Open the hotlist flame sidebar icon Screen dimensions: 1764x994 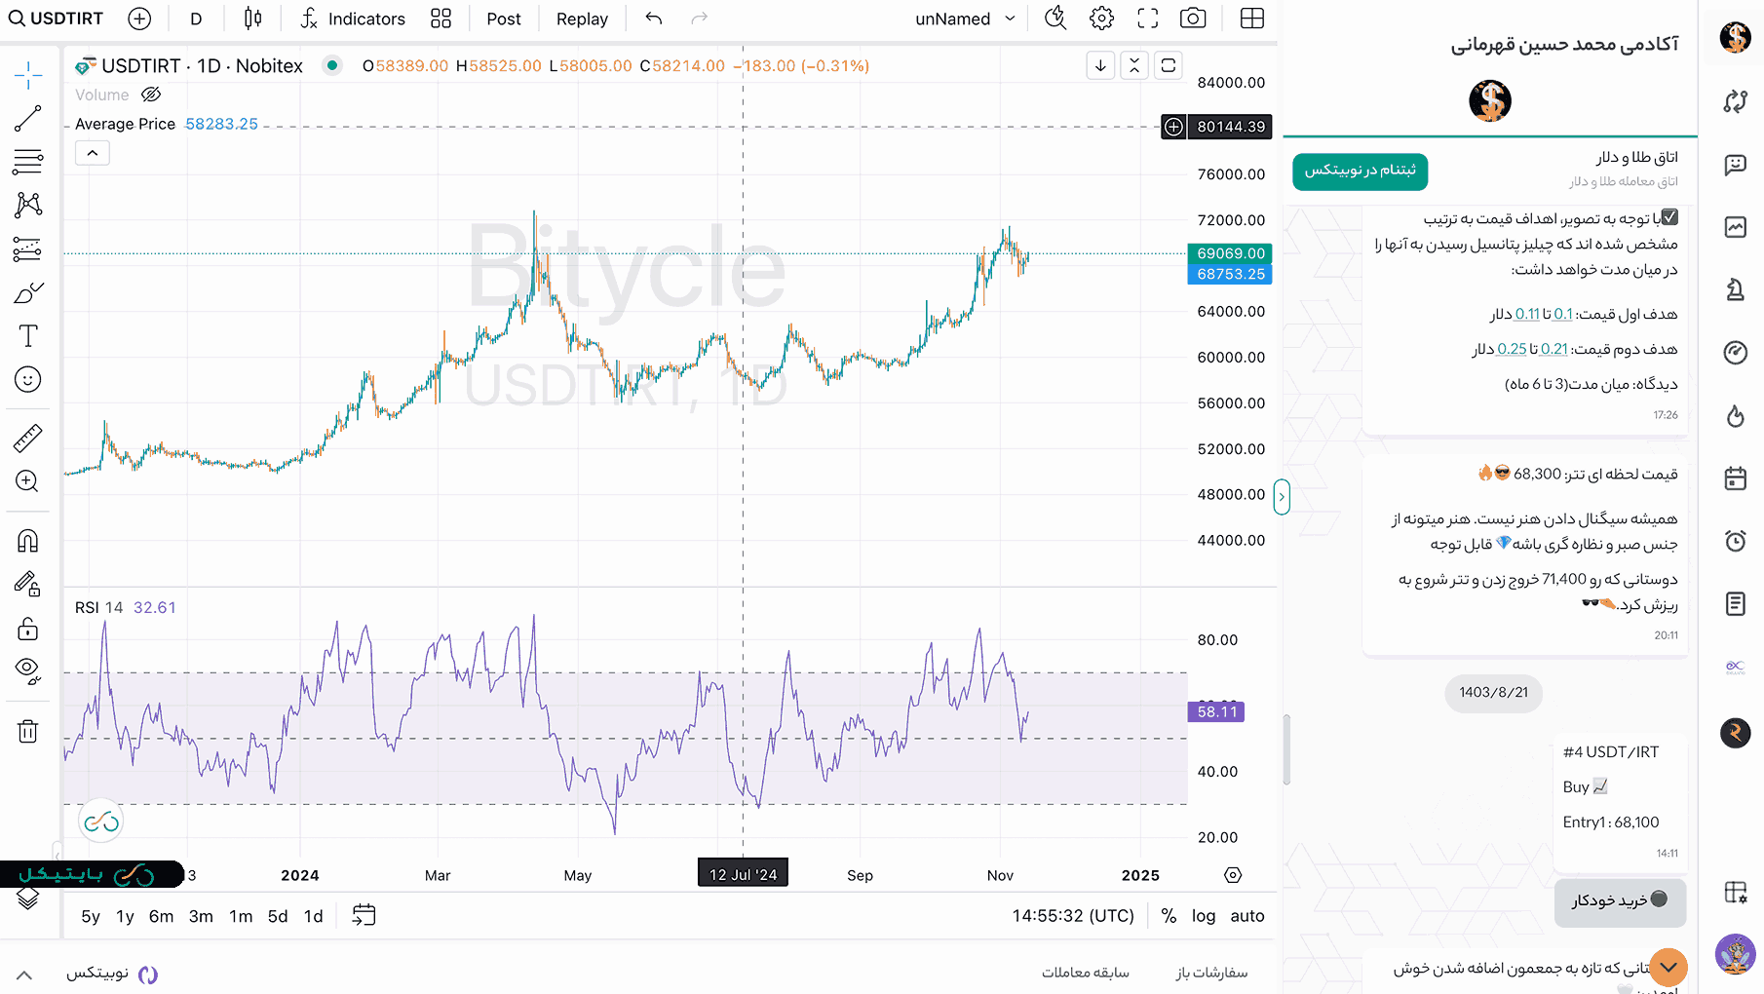1736,416
